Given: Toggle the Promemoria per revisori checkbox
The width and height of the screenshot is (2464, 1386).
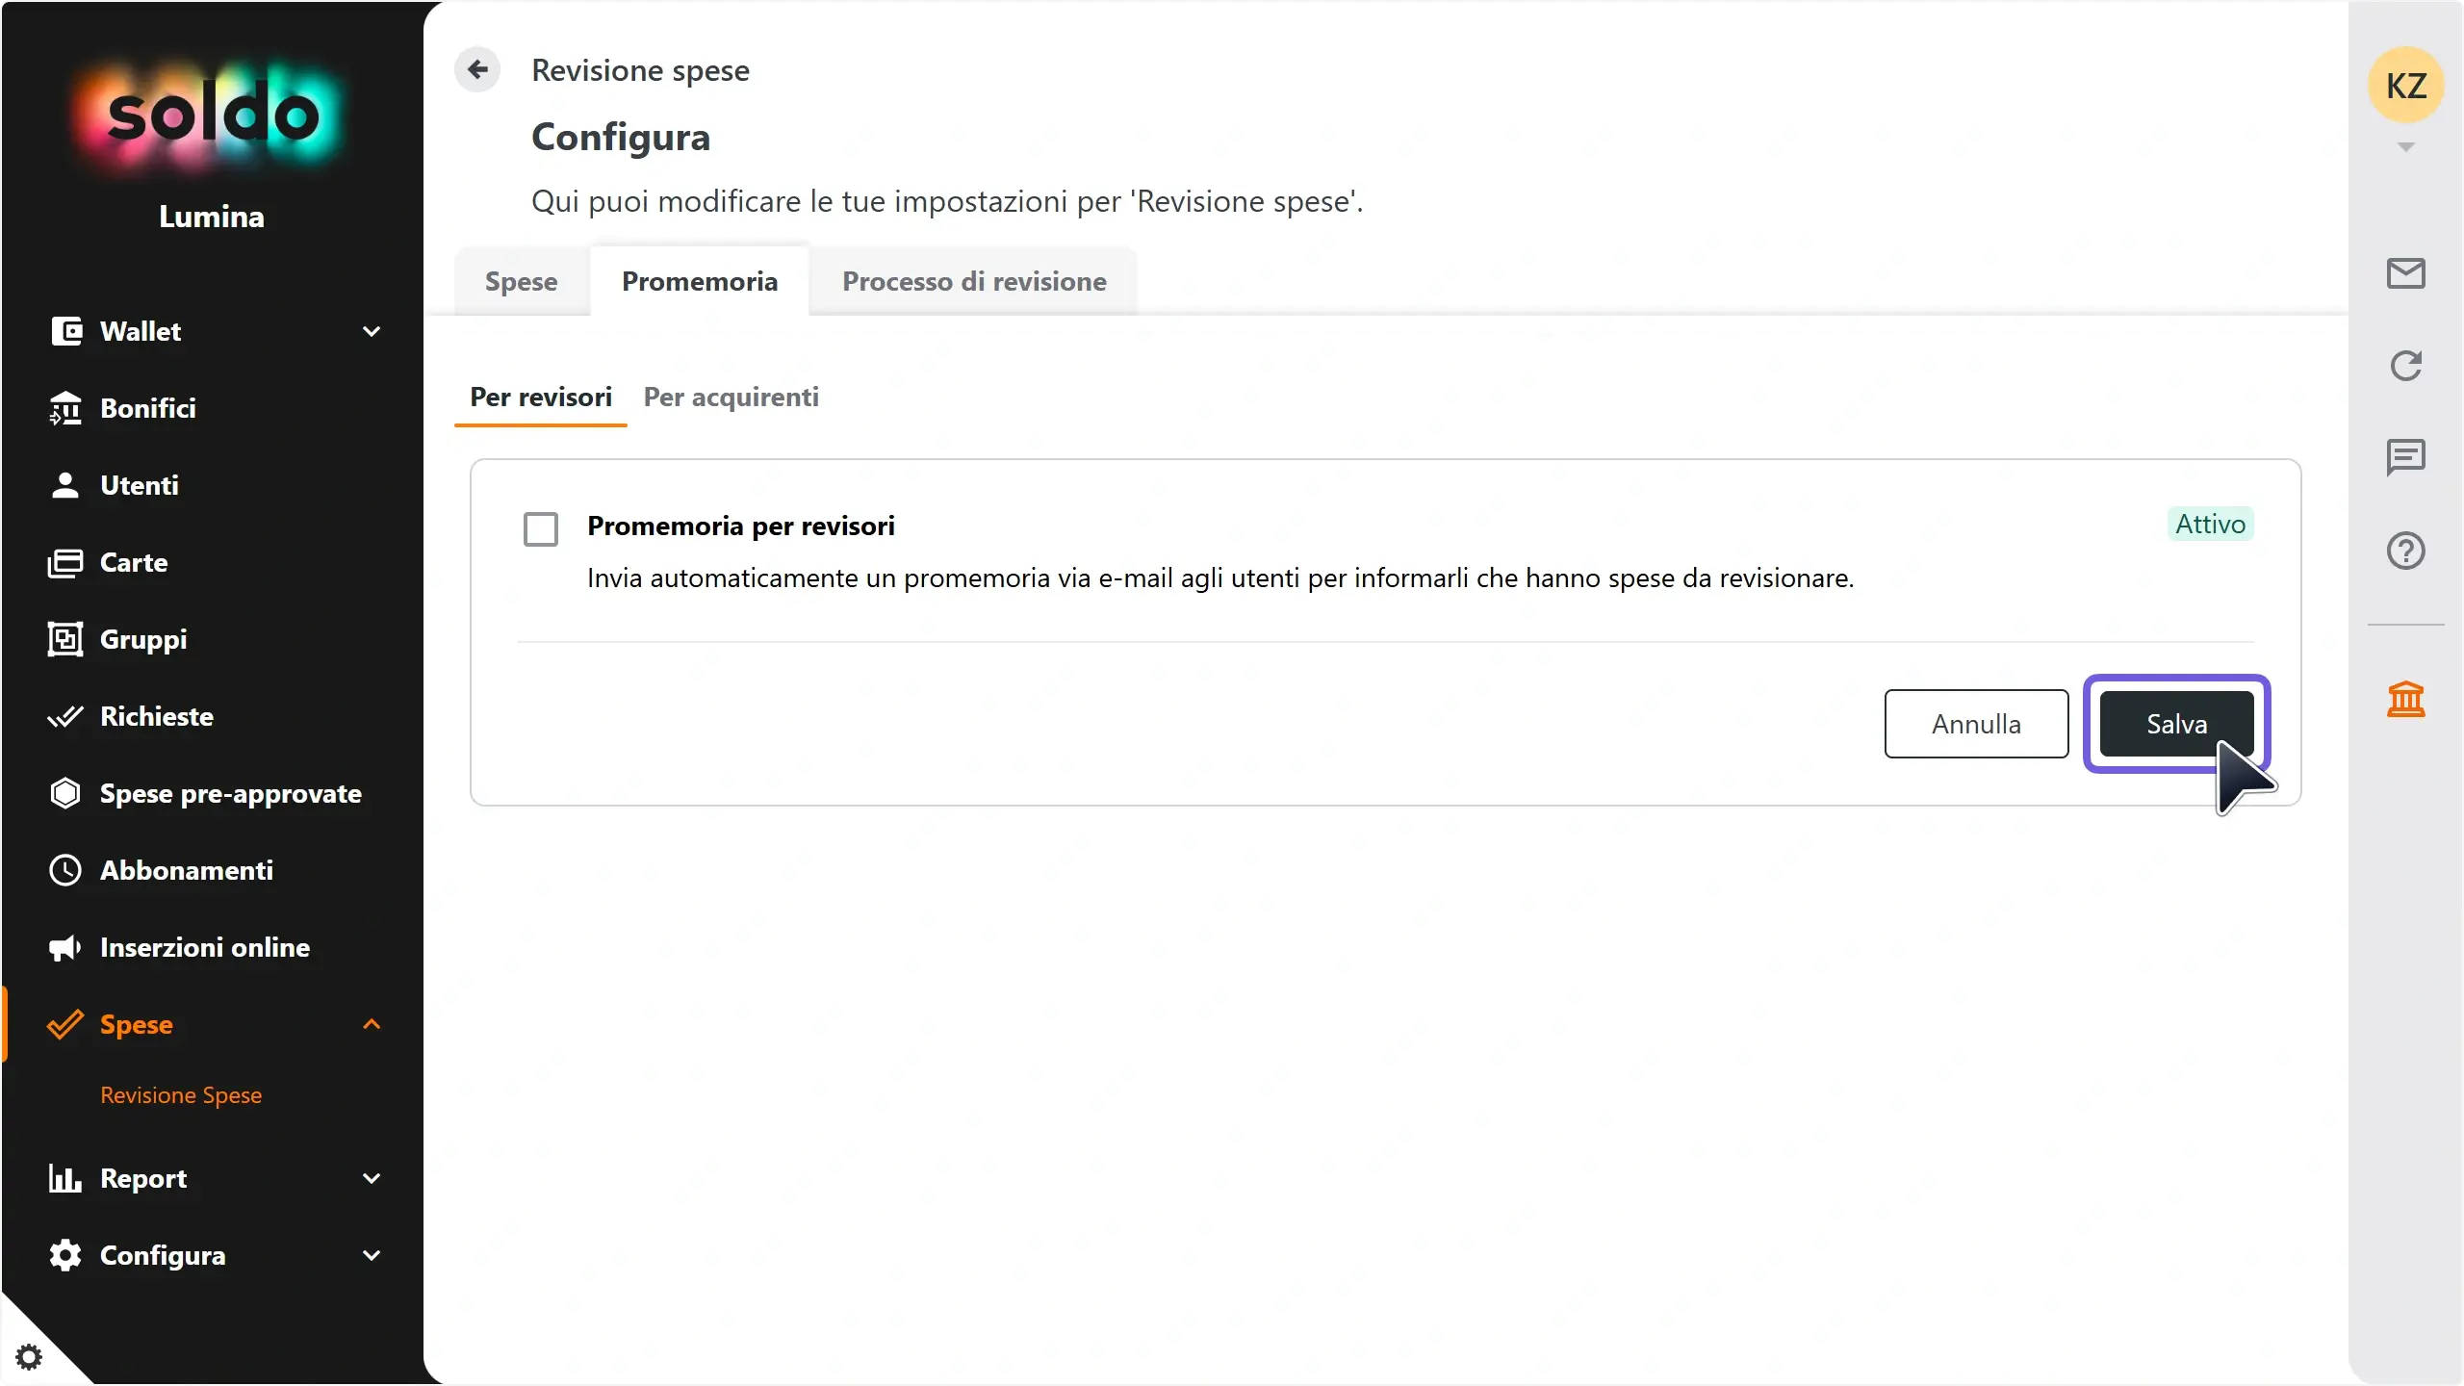Looking at the screenshot, I should tap(541, 528).
